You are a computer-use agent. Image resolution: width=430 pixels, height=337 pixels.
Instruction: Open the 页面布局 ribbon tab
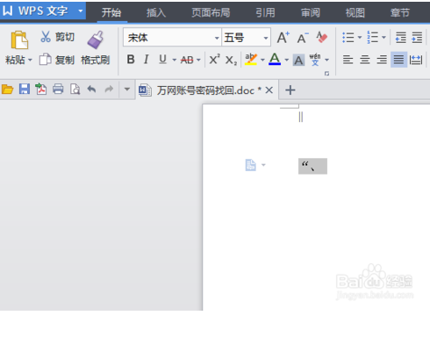[x=211, y=12]
